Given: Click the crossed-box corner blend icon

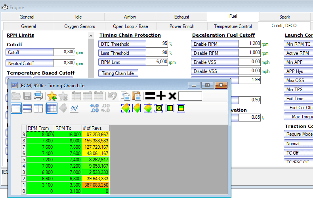Looking at the screenshot, I should [x=159, y=108].
